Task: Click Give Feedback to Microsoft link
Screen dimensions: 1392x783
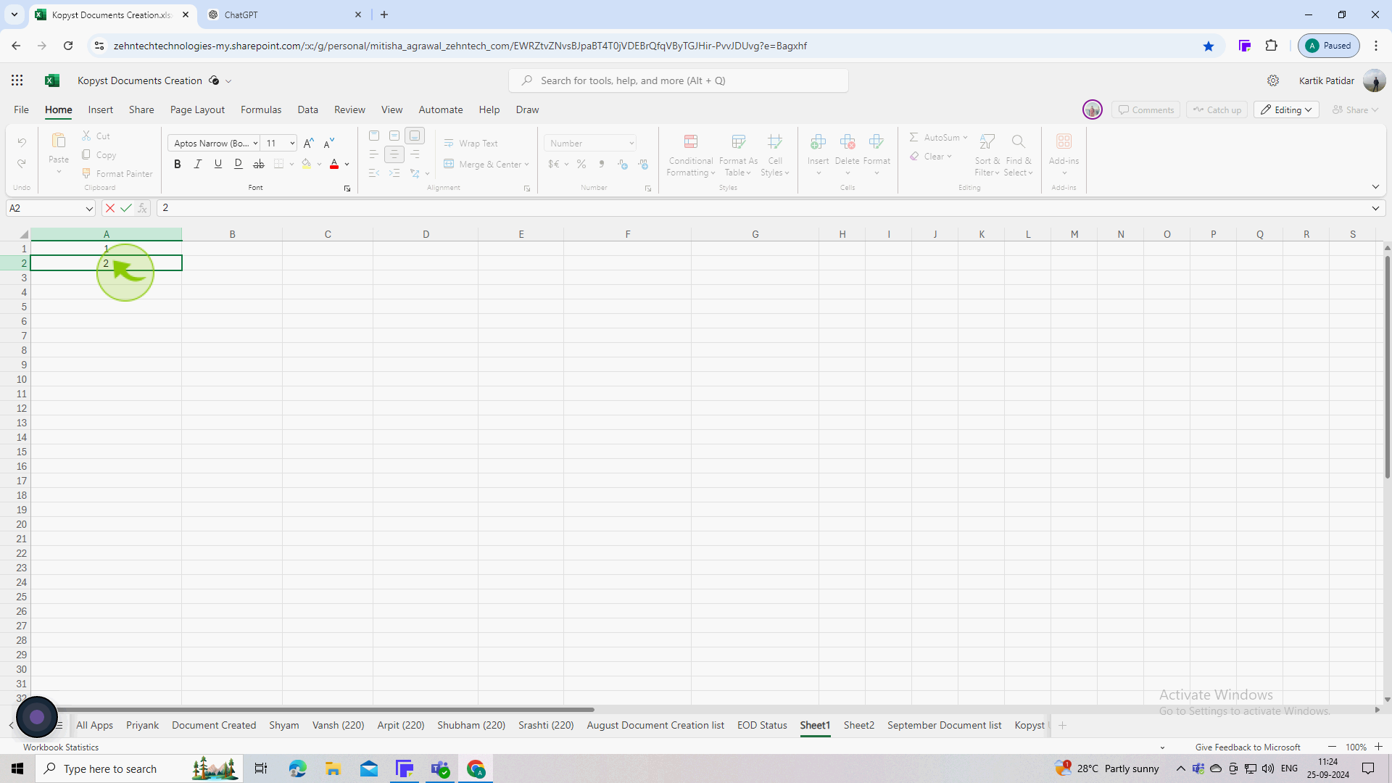Action: coord(1247,747)
